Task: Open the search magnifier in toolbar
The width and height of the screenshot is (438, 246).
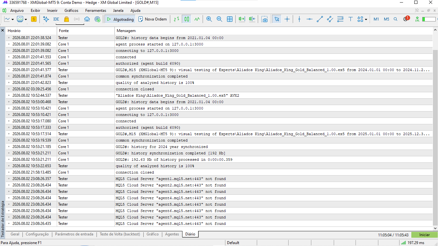Action: click(395, 19)
